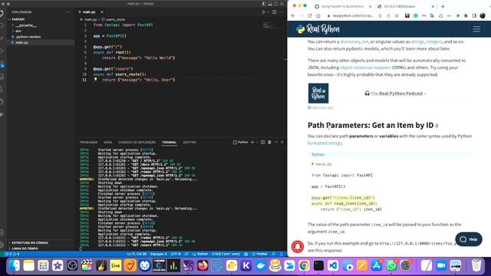
Task: Click Prettier in the status bar
Action: pos(260,254)
